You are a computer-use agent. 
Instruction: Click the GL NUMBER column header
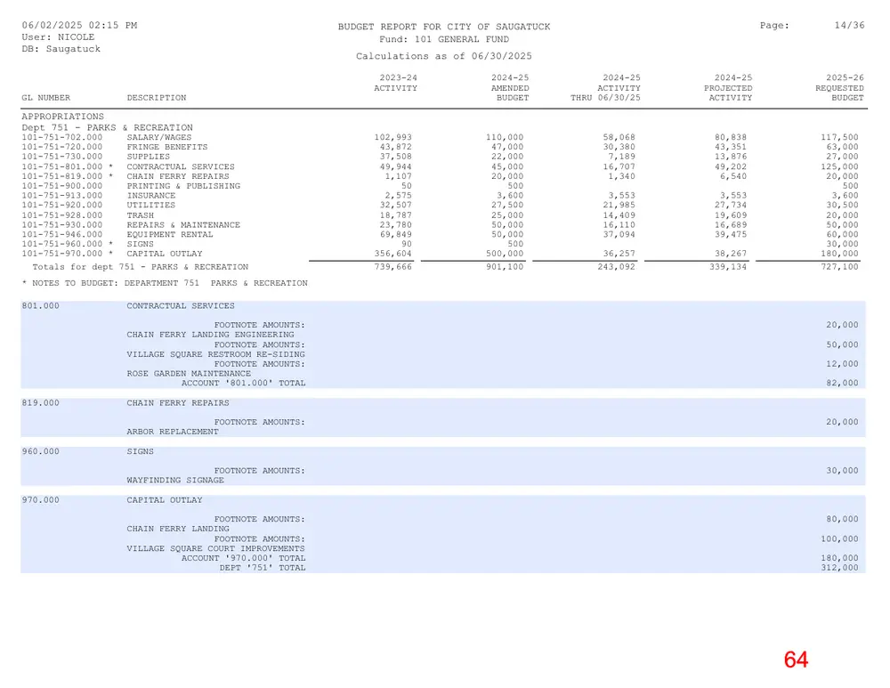(46, 98)
